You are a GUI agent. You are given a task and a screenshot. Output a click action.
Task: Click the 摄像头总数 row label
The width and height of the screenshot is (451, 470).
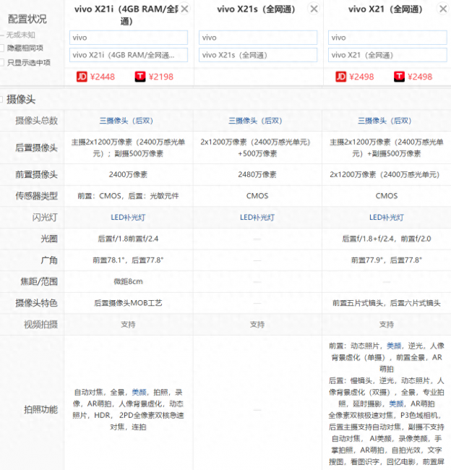point(37,121)
